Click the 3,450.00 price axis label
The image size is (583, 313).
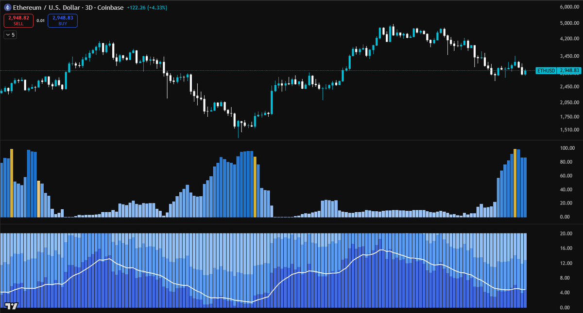click(569, 55)
